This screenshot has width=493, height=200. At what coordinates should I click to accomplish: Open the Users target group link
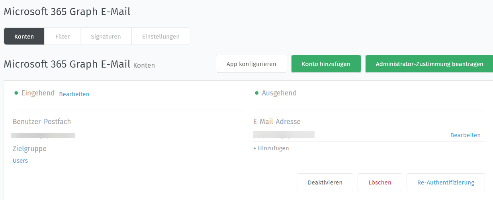[20, 161]
